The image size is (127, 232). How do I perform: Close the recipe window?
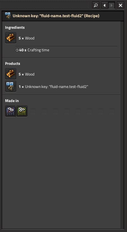click(121, 5)
